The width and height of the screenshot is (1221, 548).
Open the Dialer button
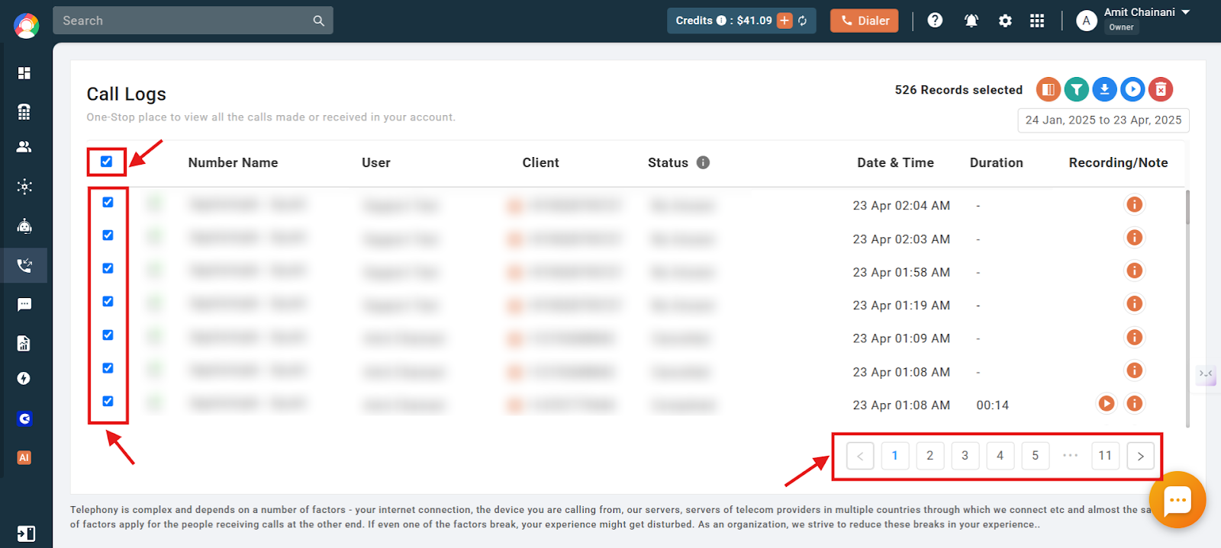click(864, 21)
